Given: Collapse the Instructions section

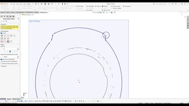Looking at the screenshot, I should [19, 24].
